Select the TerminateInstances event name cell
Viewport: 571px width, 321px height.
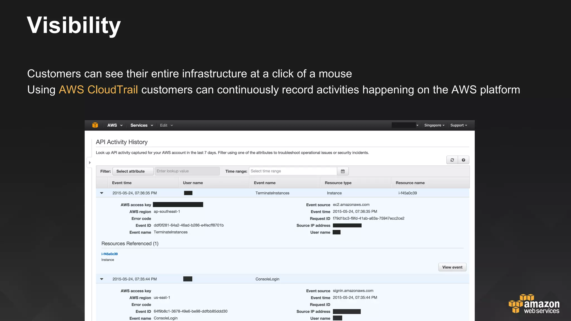tap(272, 193)
